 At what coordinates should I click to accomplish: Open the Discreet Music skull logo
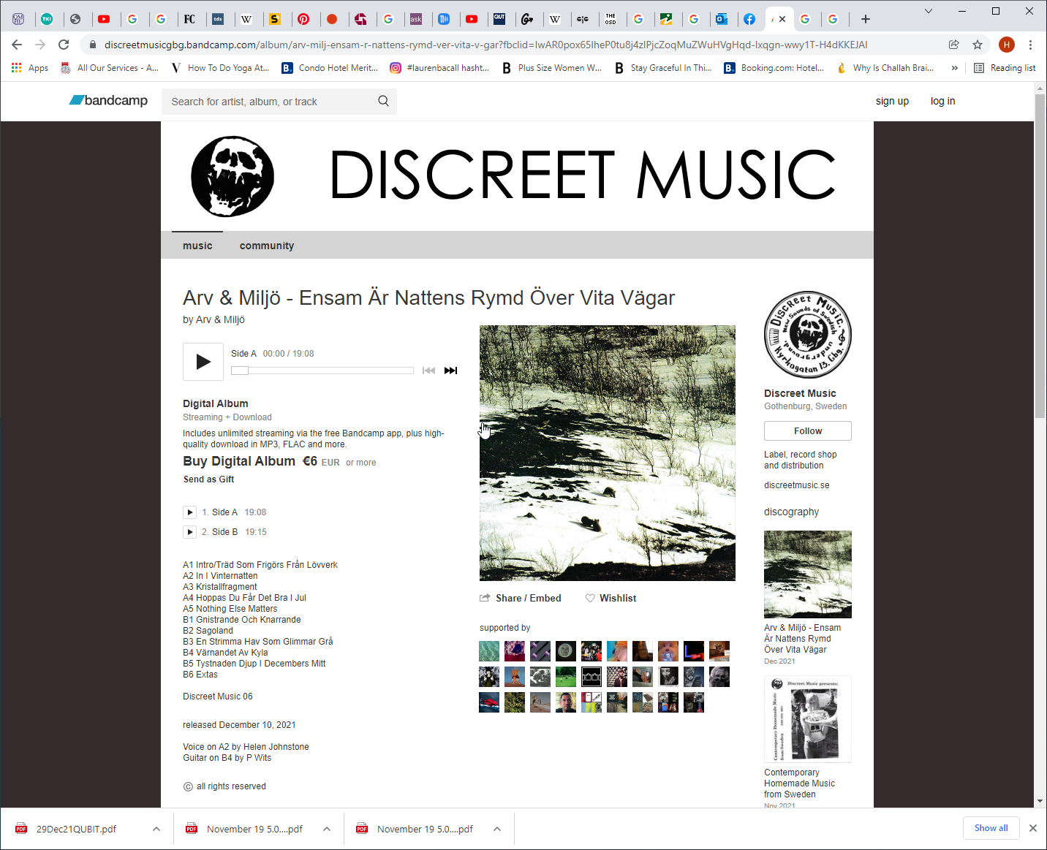(x=233, y=176)
